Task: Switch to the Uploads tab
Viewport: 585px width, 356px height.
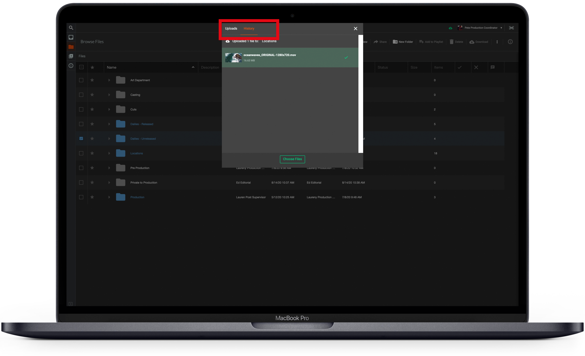Action: click(231, 29)
